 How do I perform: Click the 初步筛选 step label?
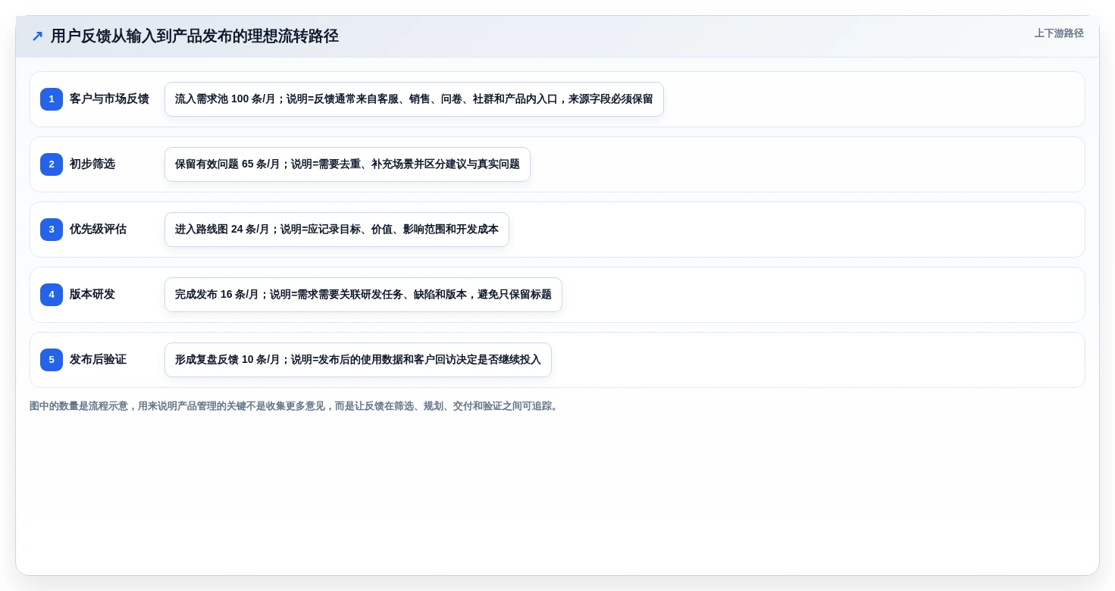tap(92, 164)
